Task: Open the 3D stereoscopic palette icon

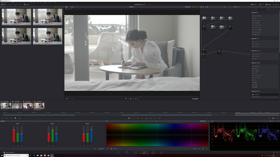Action: point(160,118)
